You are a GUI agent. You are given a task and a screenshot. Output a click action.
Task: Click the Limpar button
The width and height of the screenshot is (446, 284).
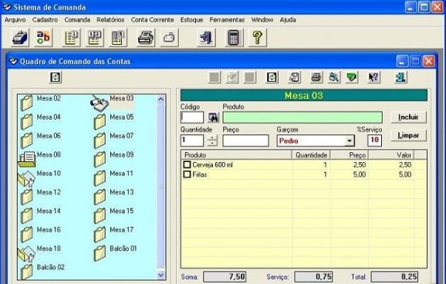click(x=408, y=135)
